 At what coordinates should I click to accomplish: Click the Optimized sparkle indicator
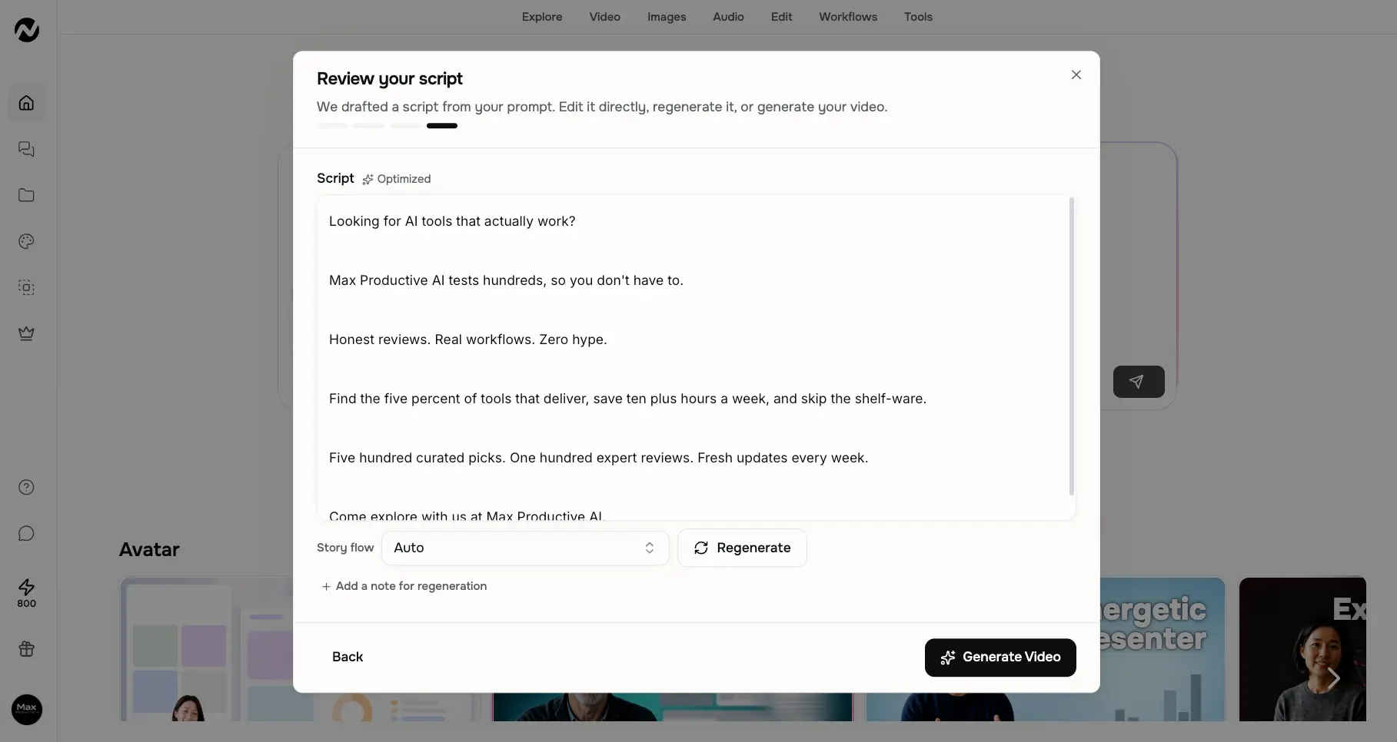click(397, 179)
